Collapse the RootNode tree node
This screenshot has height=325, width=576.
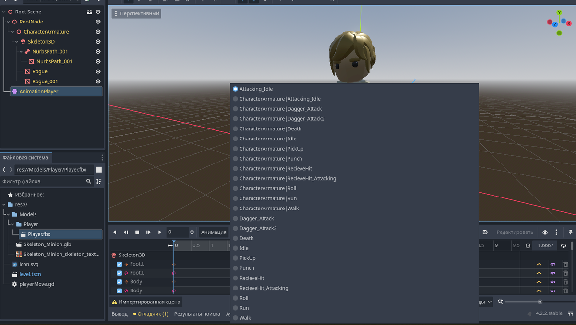8,22
